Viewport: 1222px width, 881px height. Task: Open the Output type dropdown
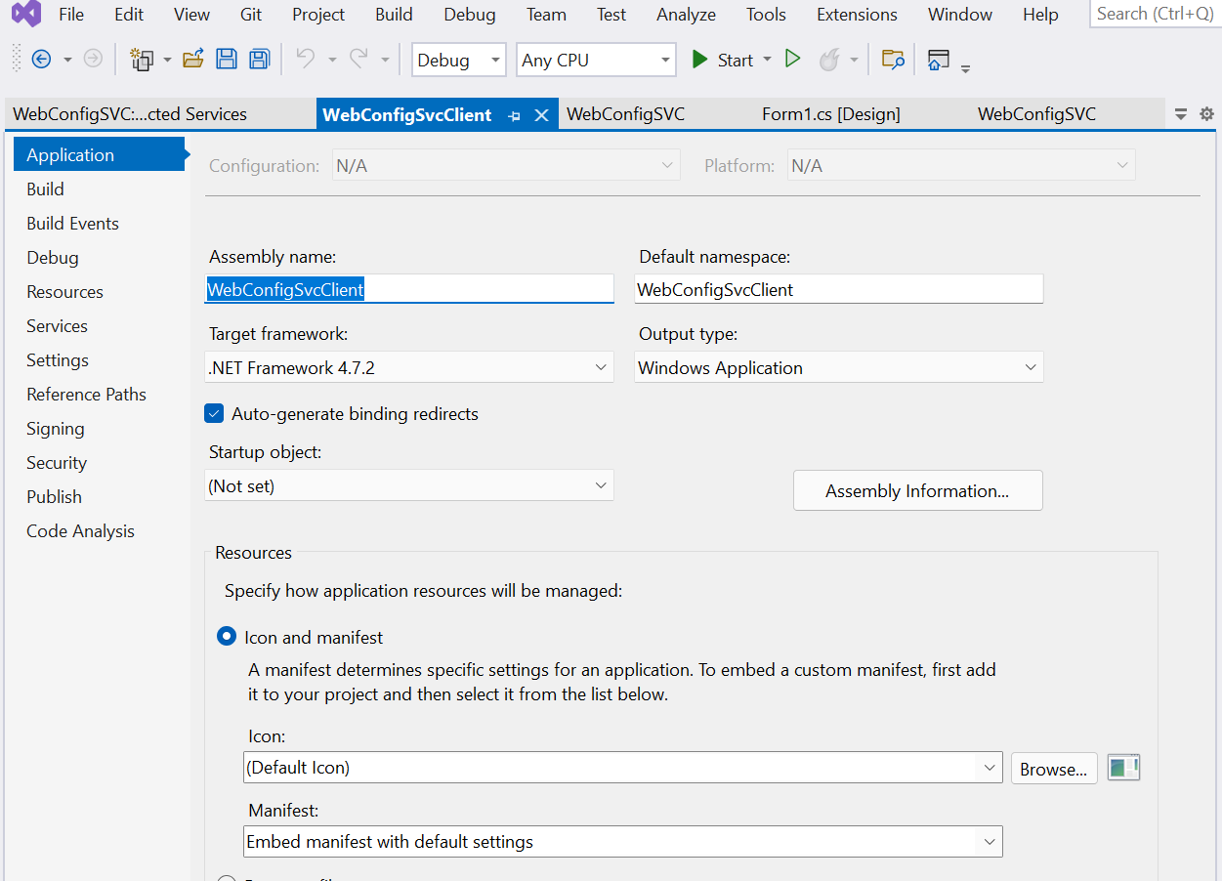click(x=839, y=367)
